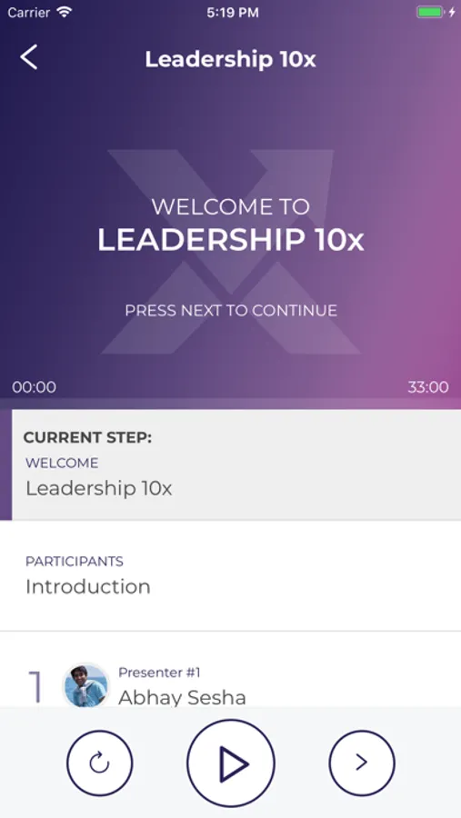Image resolution: width=461 pixels, height=818 pixels.
Task: Select the Participants Introduction step
Action: click(x=230, y=576)
